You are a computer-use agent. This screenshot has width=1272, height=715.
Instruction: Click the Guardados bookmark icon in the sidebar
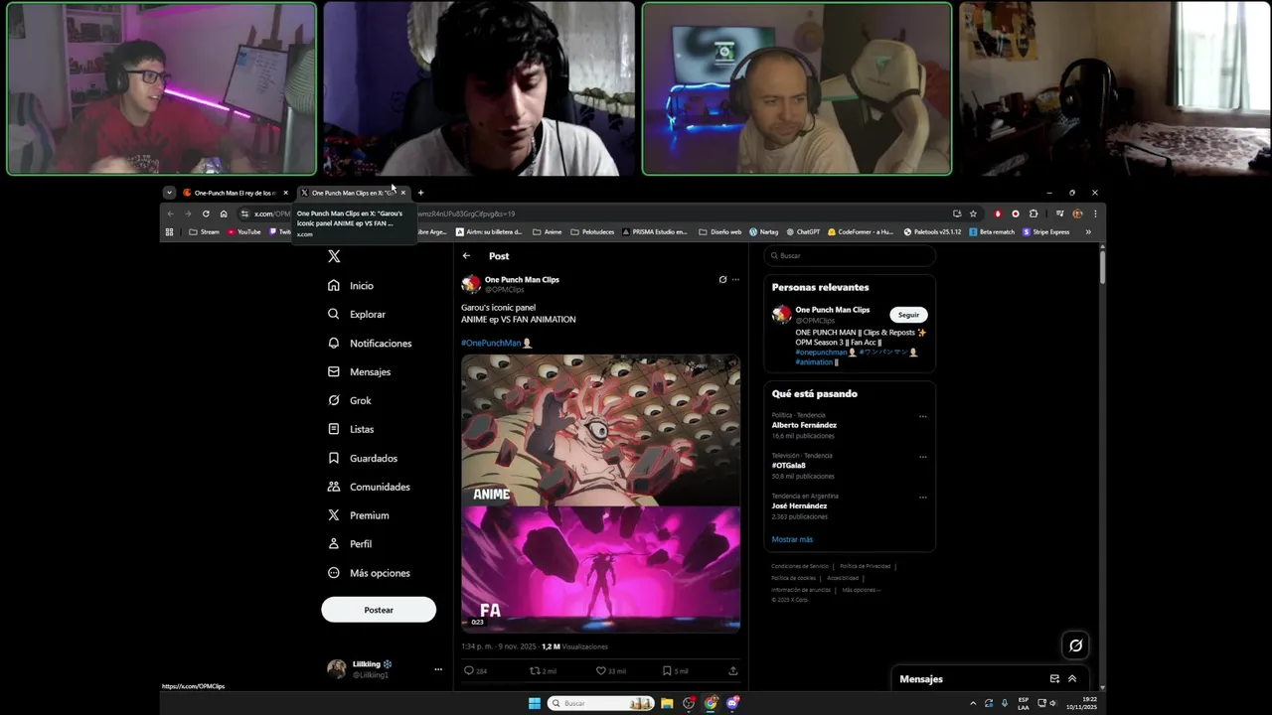[334, 458]
